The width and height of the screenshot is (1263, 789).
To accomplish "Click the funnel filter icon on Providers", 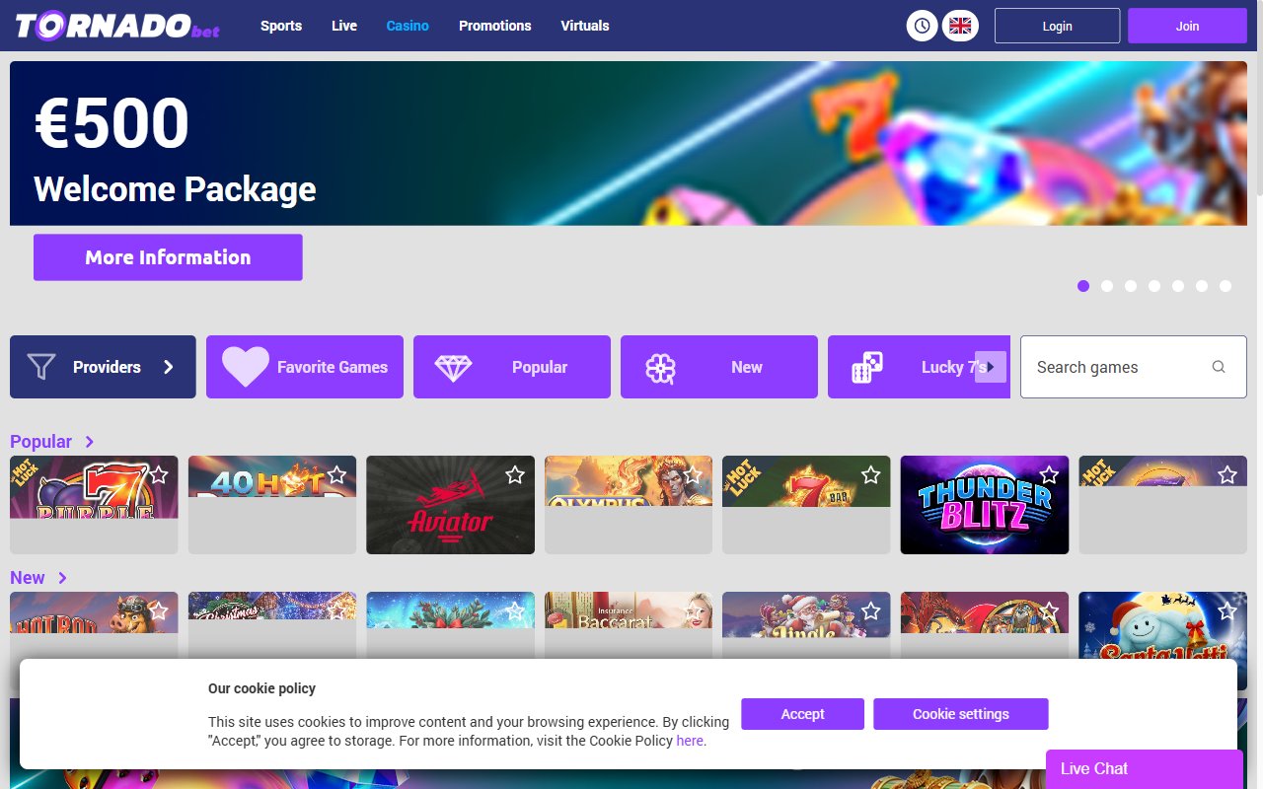I will click(41, 367).
